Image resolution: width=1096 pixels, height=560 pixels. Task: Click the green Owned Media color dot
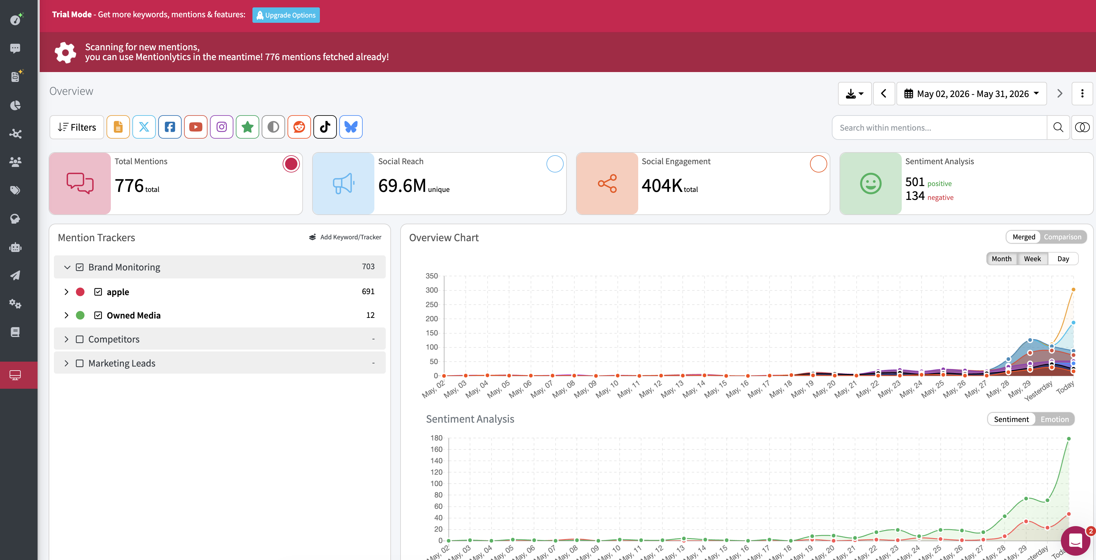(80, 315)
